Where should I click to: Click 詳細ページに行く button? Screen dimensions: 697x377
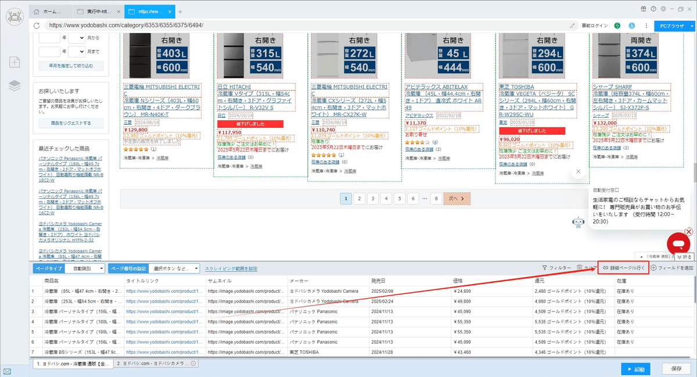click(x=623, y=268)
